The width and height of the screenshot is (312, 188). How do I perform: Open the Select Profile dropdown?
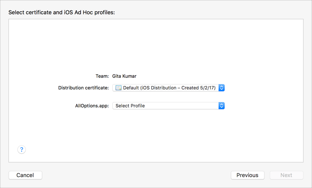click(168, 106)
